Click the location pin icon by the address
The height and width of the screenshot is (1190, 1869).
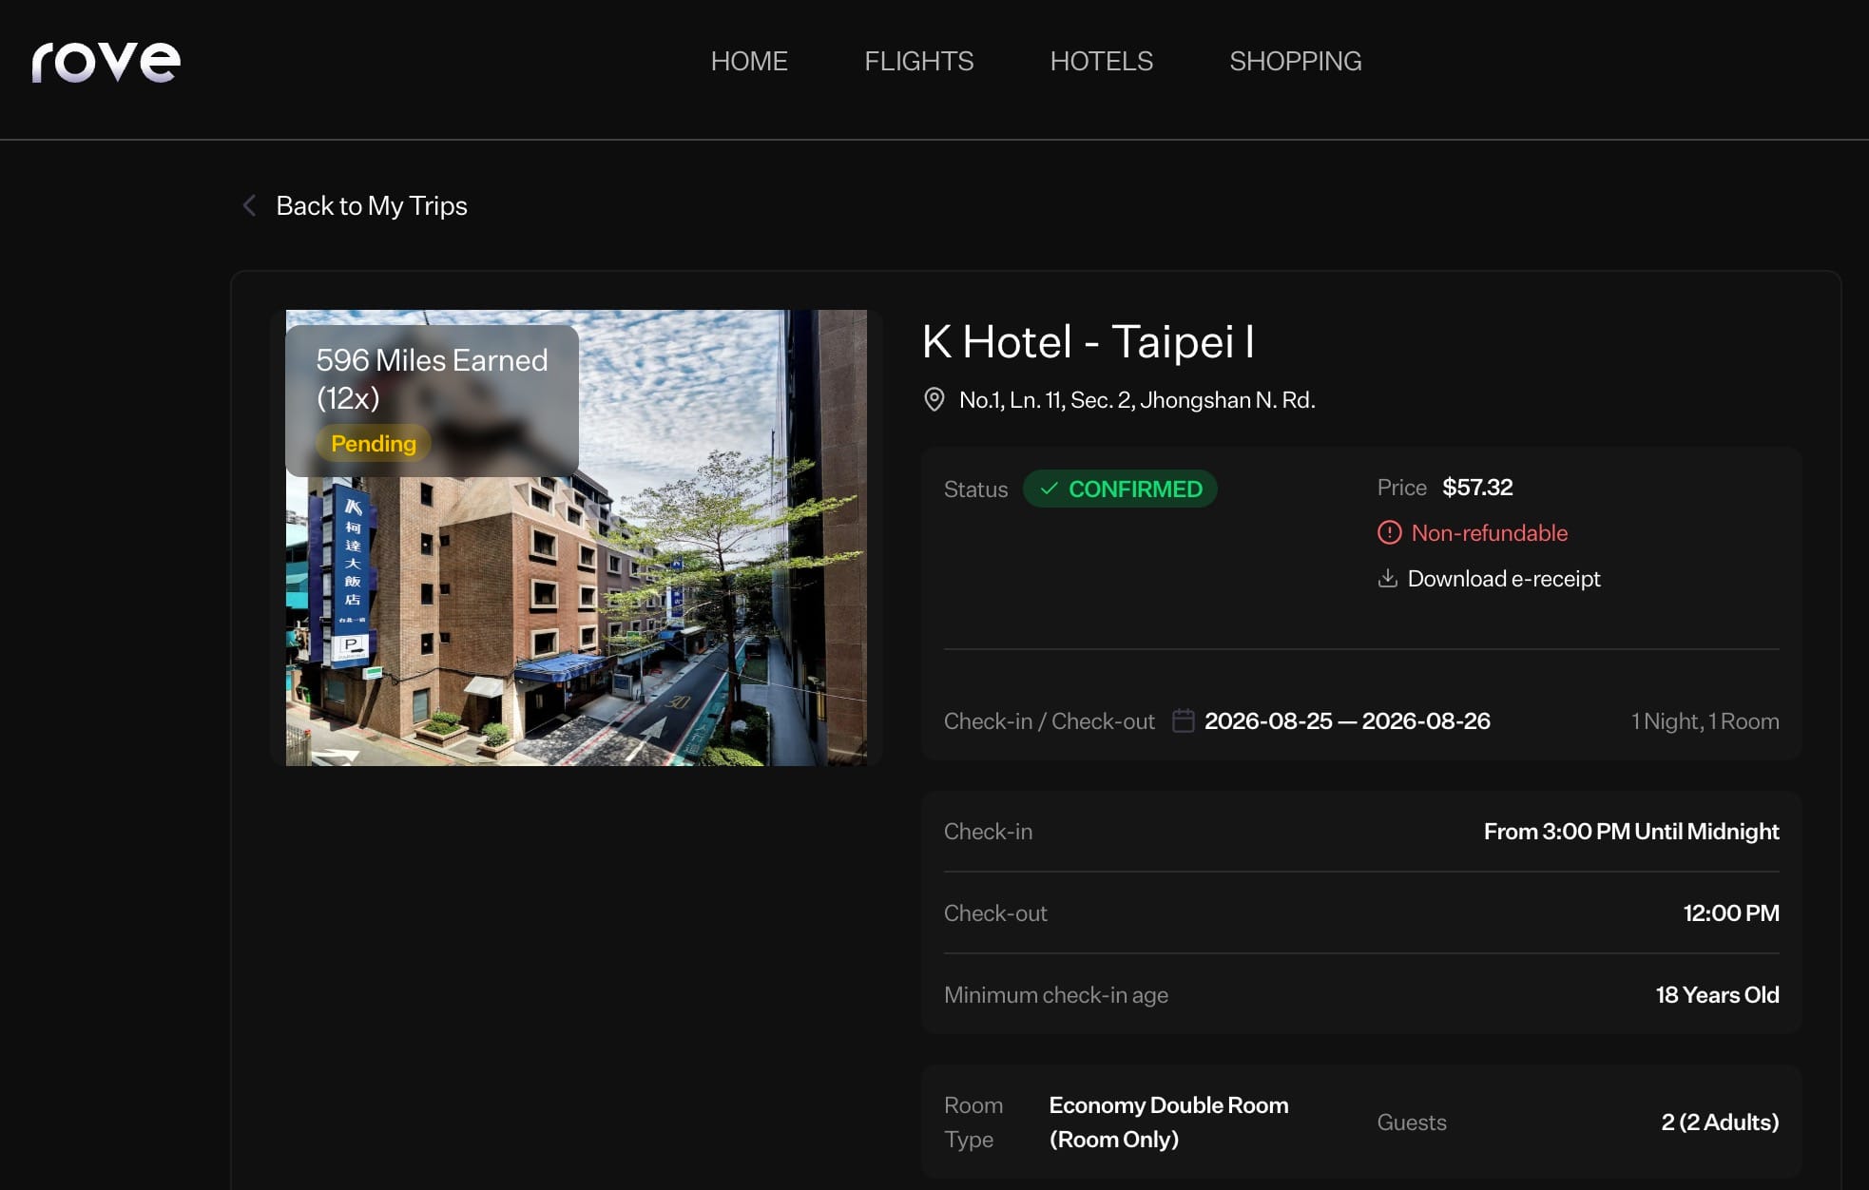(x=934, y=399)
